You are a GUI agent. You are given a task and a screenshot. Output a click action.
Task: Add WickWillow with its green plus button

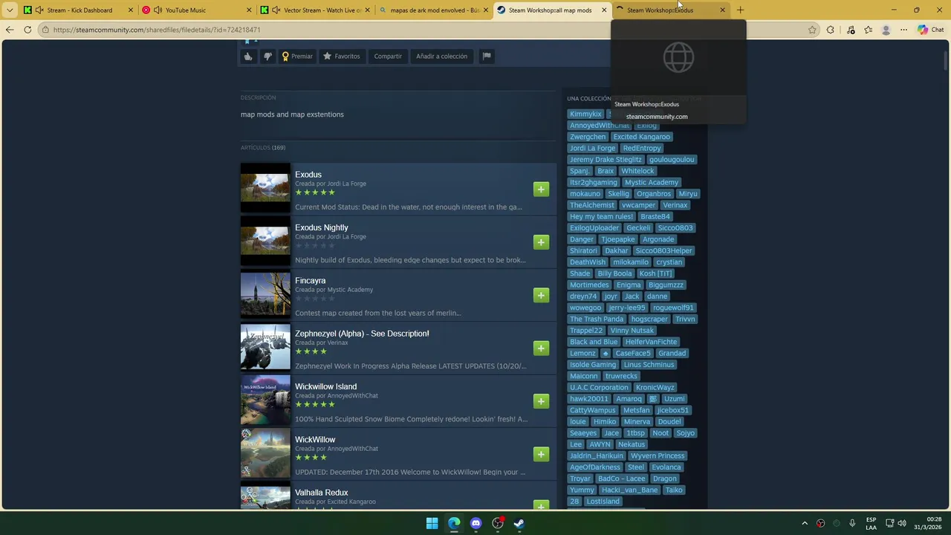pyautogui.click(x=541, y=454)
